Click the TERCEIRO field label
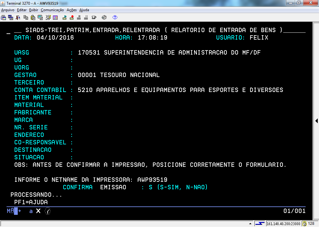Screen dimensions: 319x227 pos(29,82)
